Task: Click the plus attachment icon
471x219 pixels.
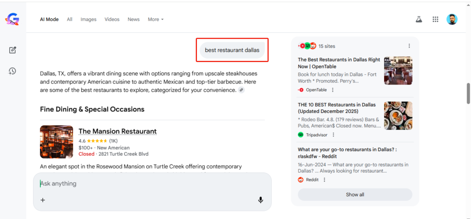Action: tap(43, 200)
